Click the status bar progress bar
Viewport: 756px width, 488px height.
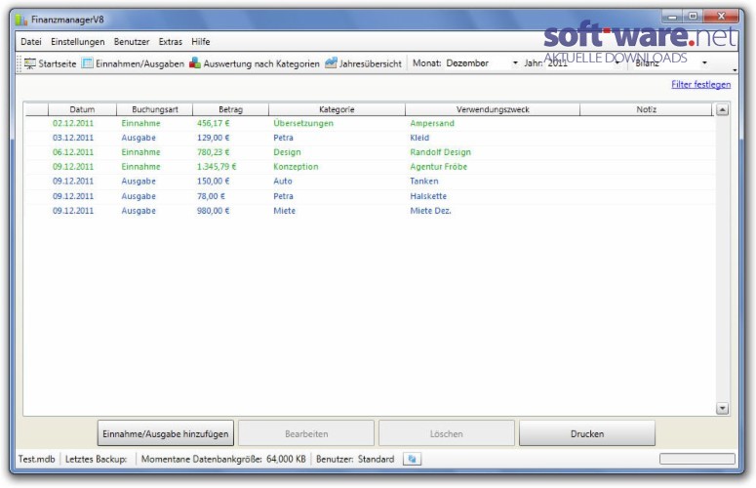[697, 459]
